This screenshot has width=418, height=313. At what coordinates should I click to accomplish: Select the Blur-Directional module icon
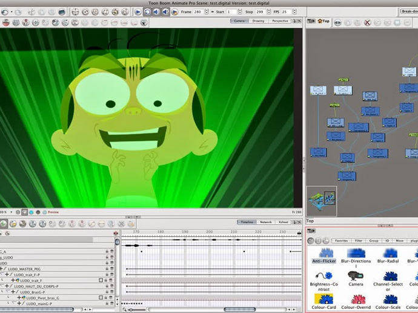pyautogui.click(x=356, y=253)
